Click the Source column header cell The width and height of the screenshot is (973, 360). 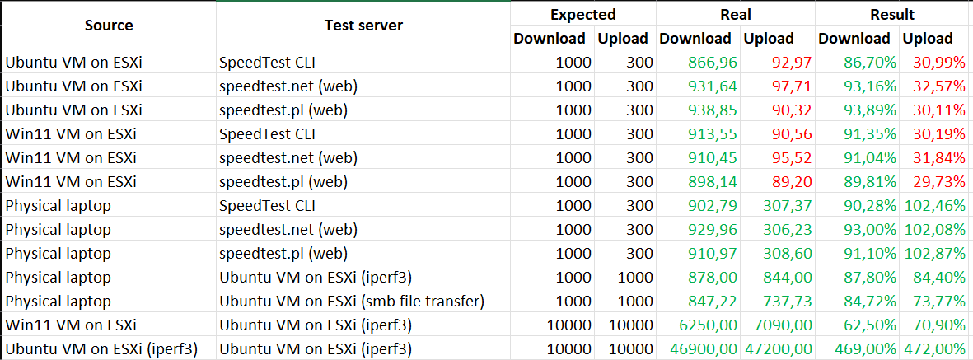(108, 26)
